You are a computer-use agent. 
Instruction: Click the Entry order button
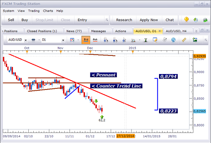[x=82, y=20]
